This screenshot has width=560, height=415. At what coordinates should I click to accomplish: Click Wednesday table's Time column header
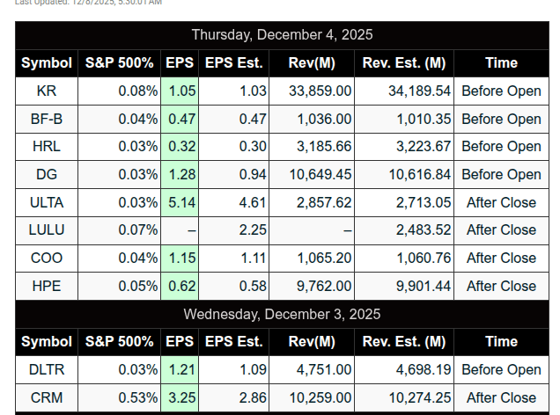[x=501, y=342]
